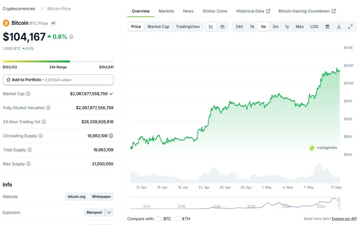Set chart range to 24h
Image resolution: width=359 pixels, height=225 pixels.
pos(239,27)
